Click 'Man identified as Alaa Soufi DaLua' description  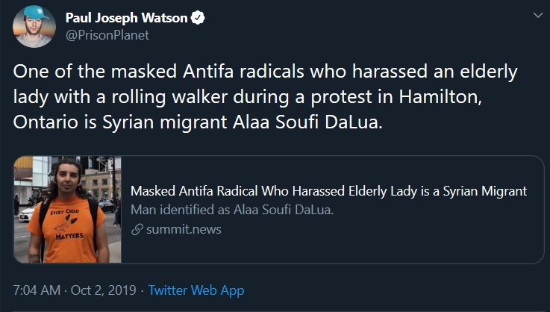pyautogui.click(x=231, y=210)
